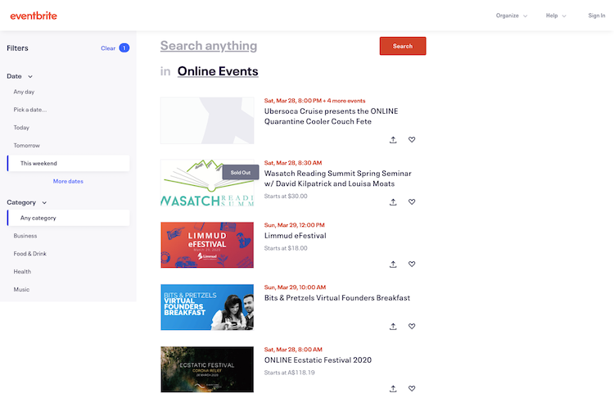Share the Wasatch Reading Summit event

[393, 202]
